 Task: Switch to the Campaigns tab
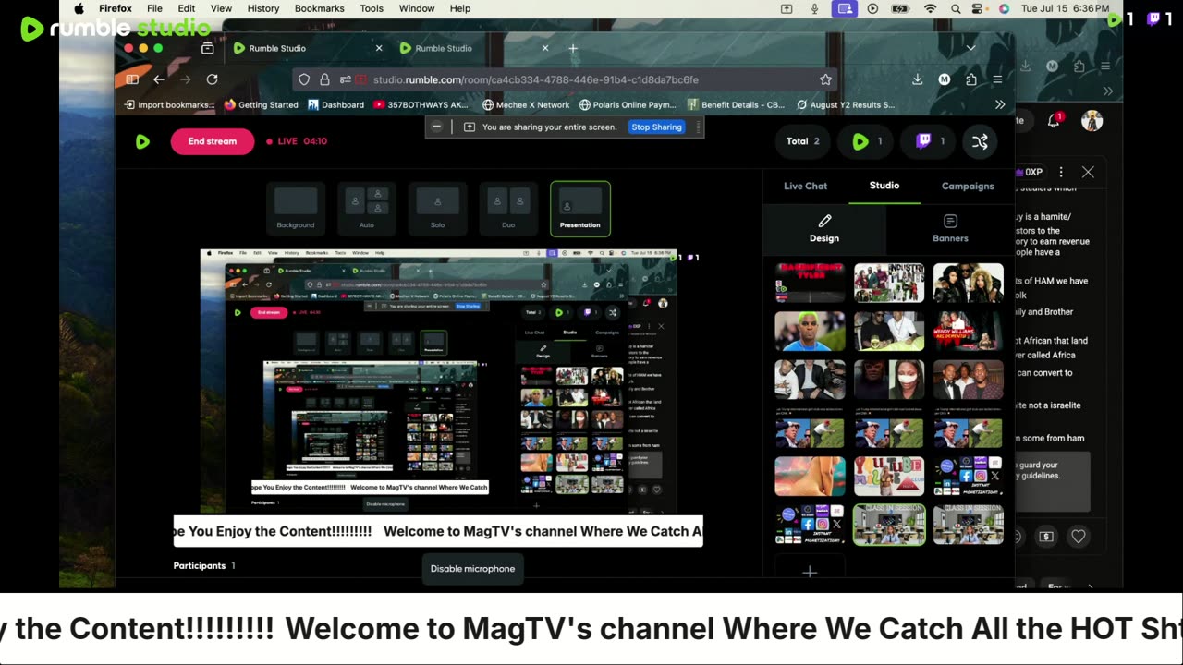pos(968,186)
